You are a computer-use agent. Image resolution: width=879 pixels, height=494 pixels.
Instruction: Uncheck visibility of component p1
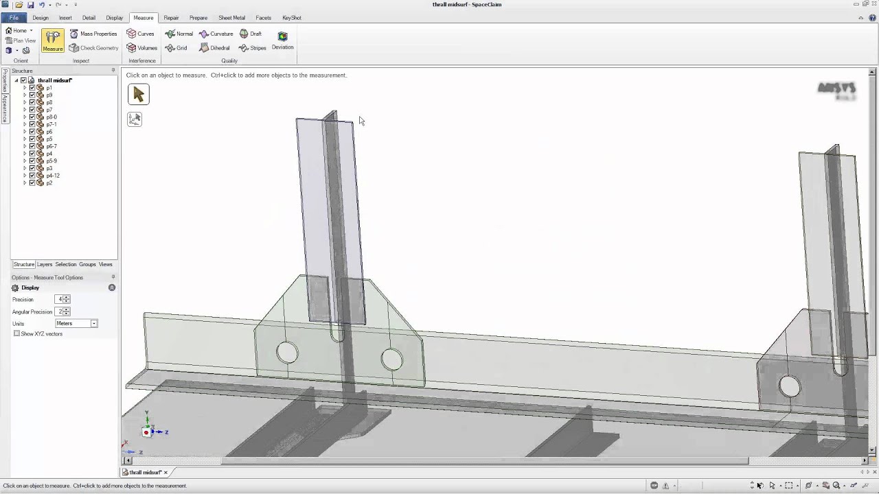tap(32, 88)
